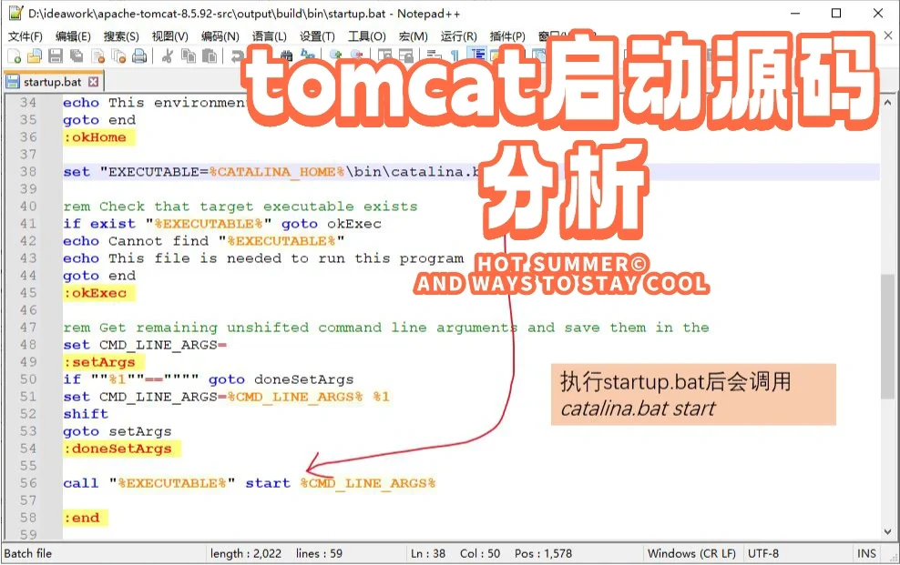Image resolution: width=900 pixels, height=565 pixels.
Task: Switch insert mode via INS indicator
Action: pyautogui.click(x=866, y=553)
